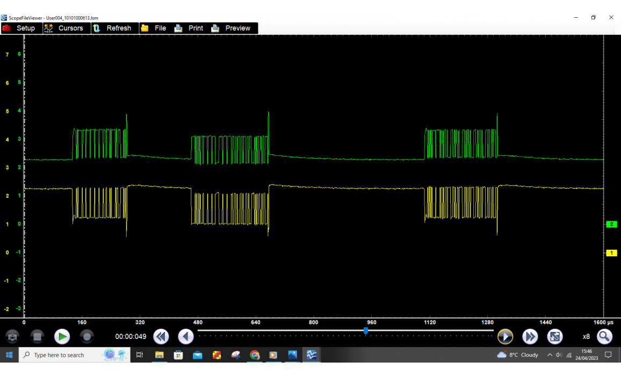The height and width of the screenshot is (376, 621).
Task: Open Print Preview
Action: 231,28
